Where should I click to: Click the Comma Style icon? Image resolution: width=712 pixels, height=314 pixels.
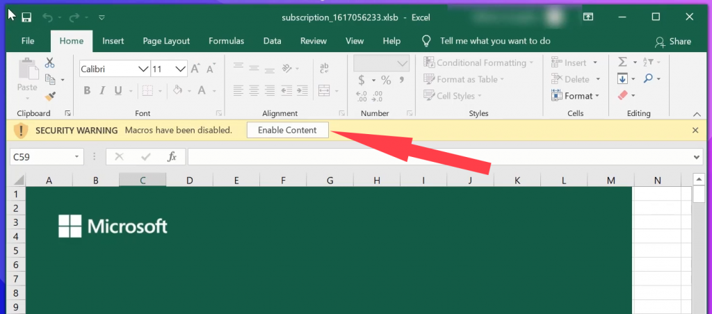(x=401, y=81)
